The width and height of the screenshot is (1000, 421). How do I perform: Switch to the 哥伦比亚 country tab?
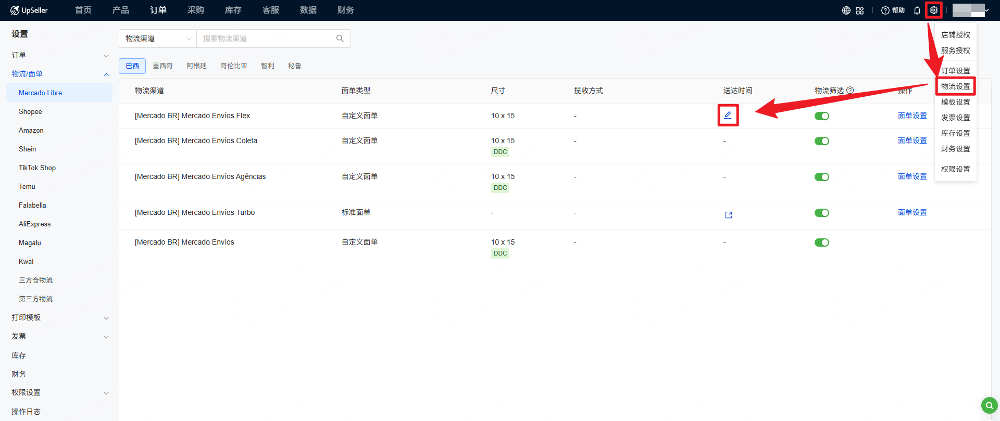click(234, 66)
